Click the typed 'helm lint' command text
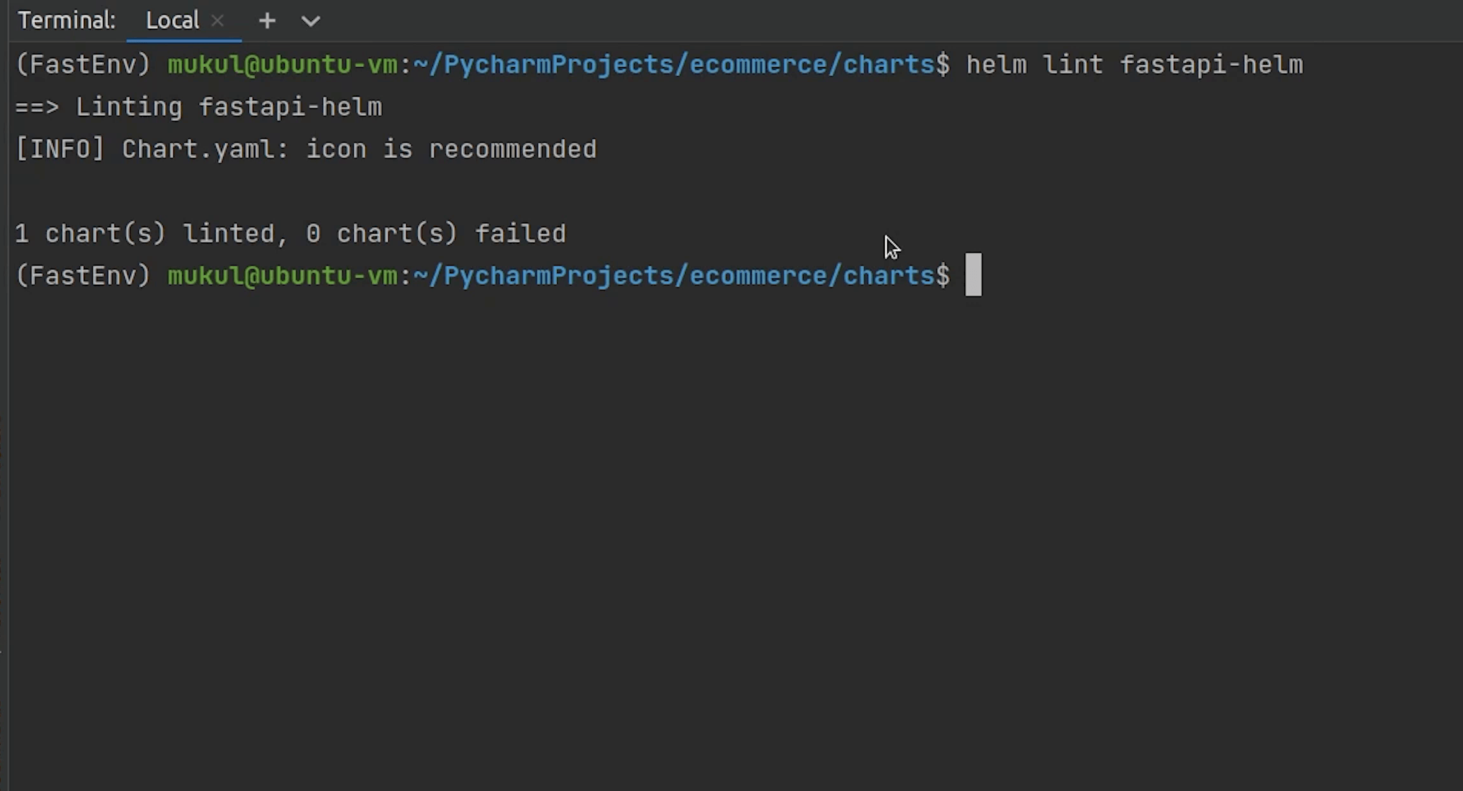The width and height of the screenshot is (1463, 791). pos(1034,65)
